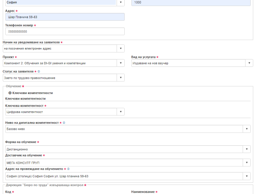
Task: Click the Доставчик на обучение label
Action: [24, 155]
